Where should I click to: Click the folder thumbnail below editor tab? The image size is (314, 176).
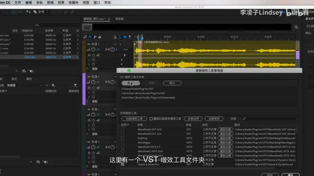pos(87,27)
